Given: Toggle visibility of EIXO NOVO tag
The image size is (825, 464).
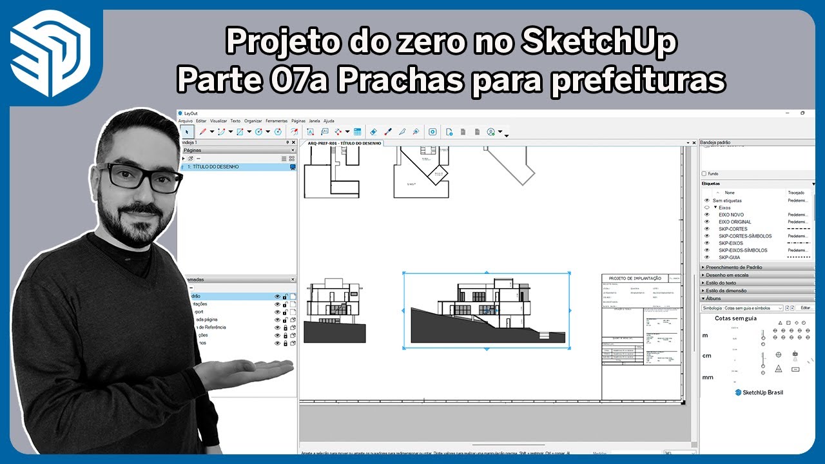Looking at the screenshot, I should 706,215.
